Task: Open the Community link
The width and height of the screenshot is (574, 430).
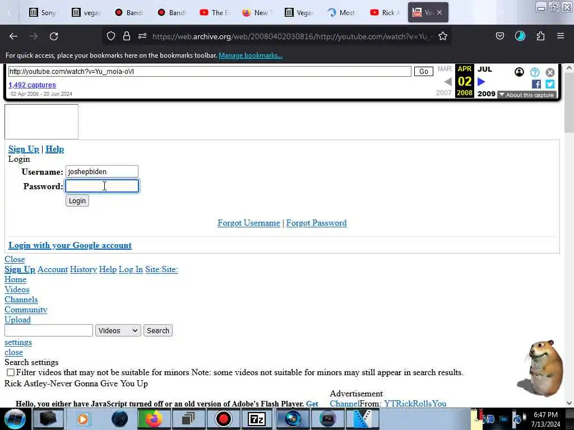Action: tap(26, 310)
